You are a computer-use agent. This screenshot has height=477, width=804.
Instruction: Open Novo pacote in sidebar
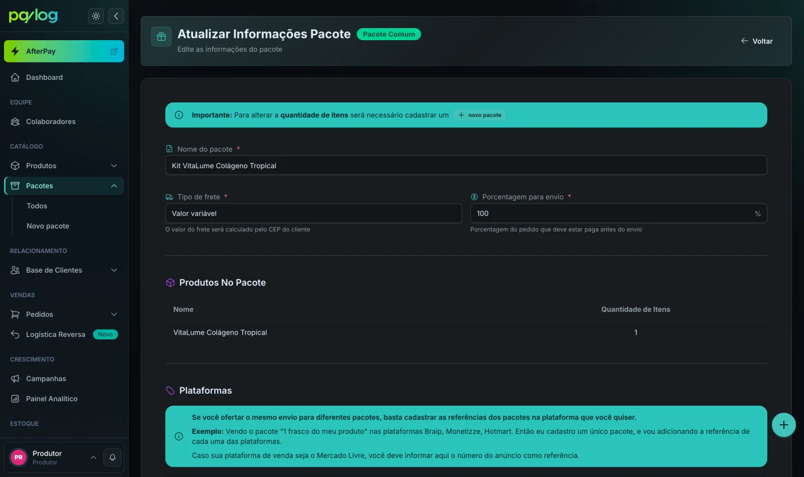(x=48, y=226)
